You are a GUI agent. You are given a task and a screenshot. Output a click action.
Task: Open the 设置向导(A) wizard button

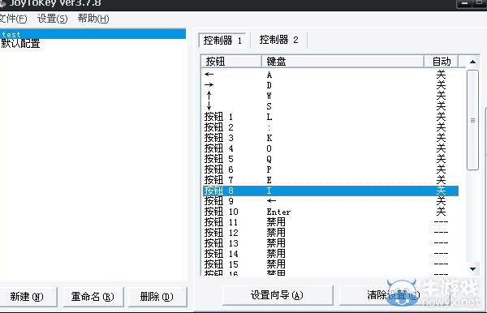click(277, 295)
